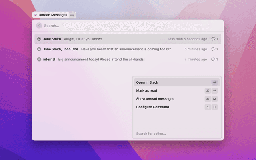256x160 pixels.
Task: Click the Slack icon in Unread Messages tag
Action: 36,15
